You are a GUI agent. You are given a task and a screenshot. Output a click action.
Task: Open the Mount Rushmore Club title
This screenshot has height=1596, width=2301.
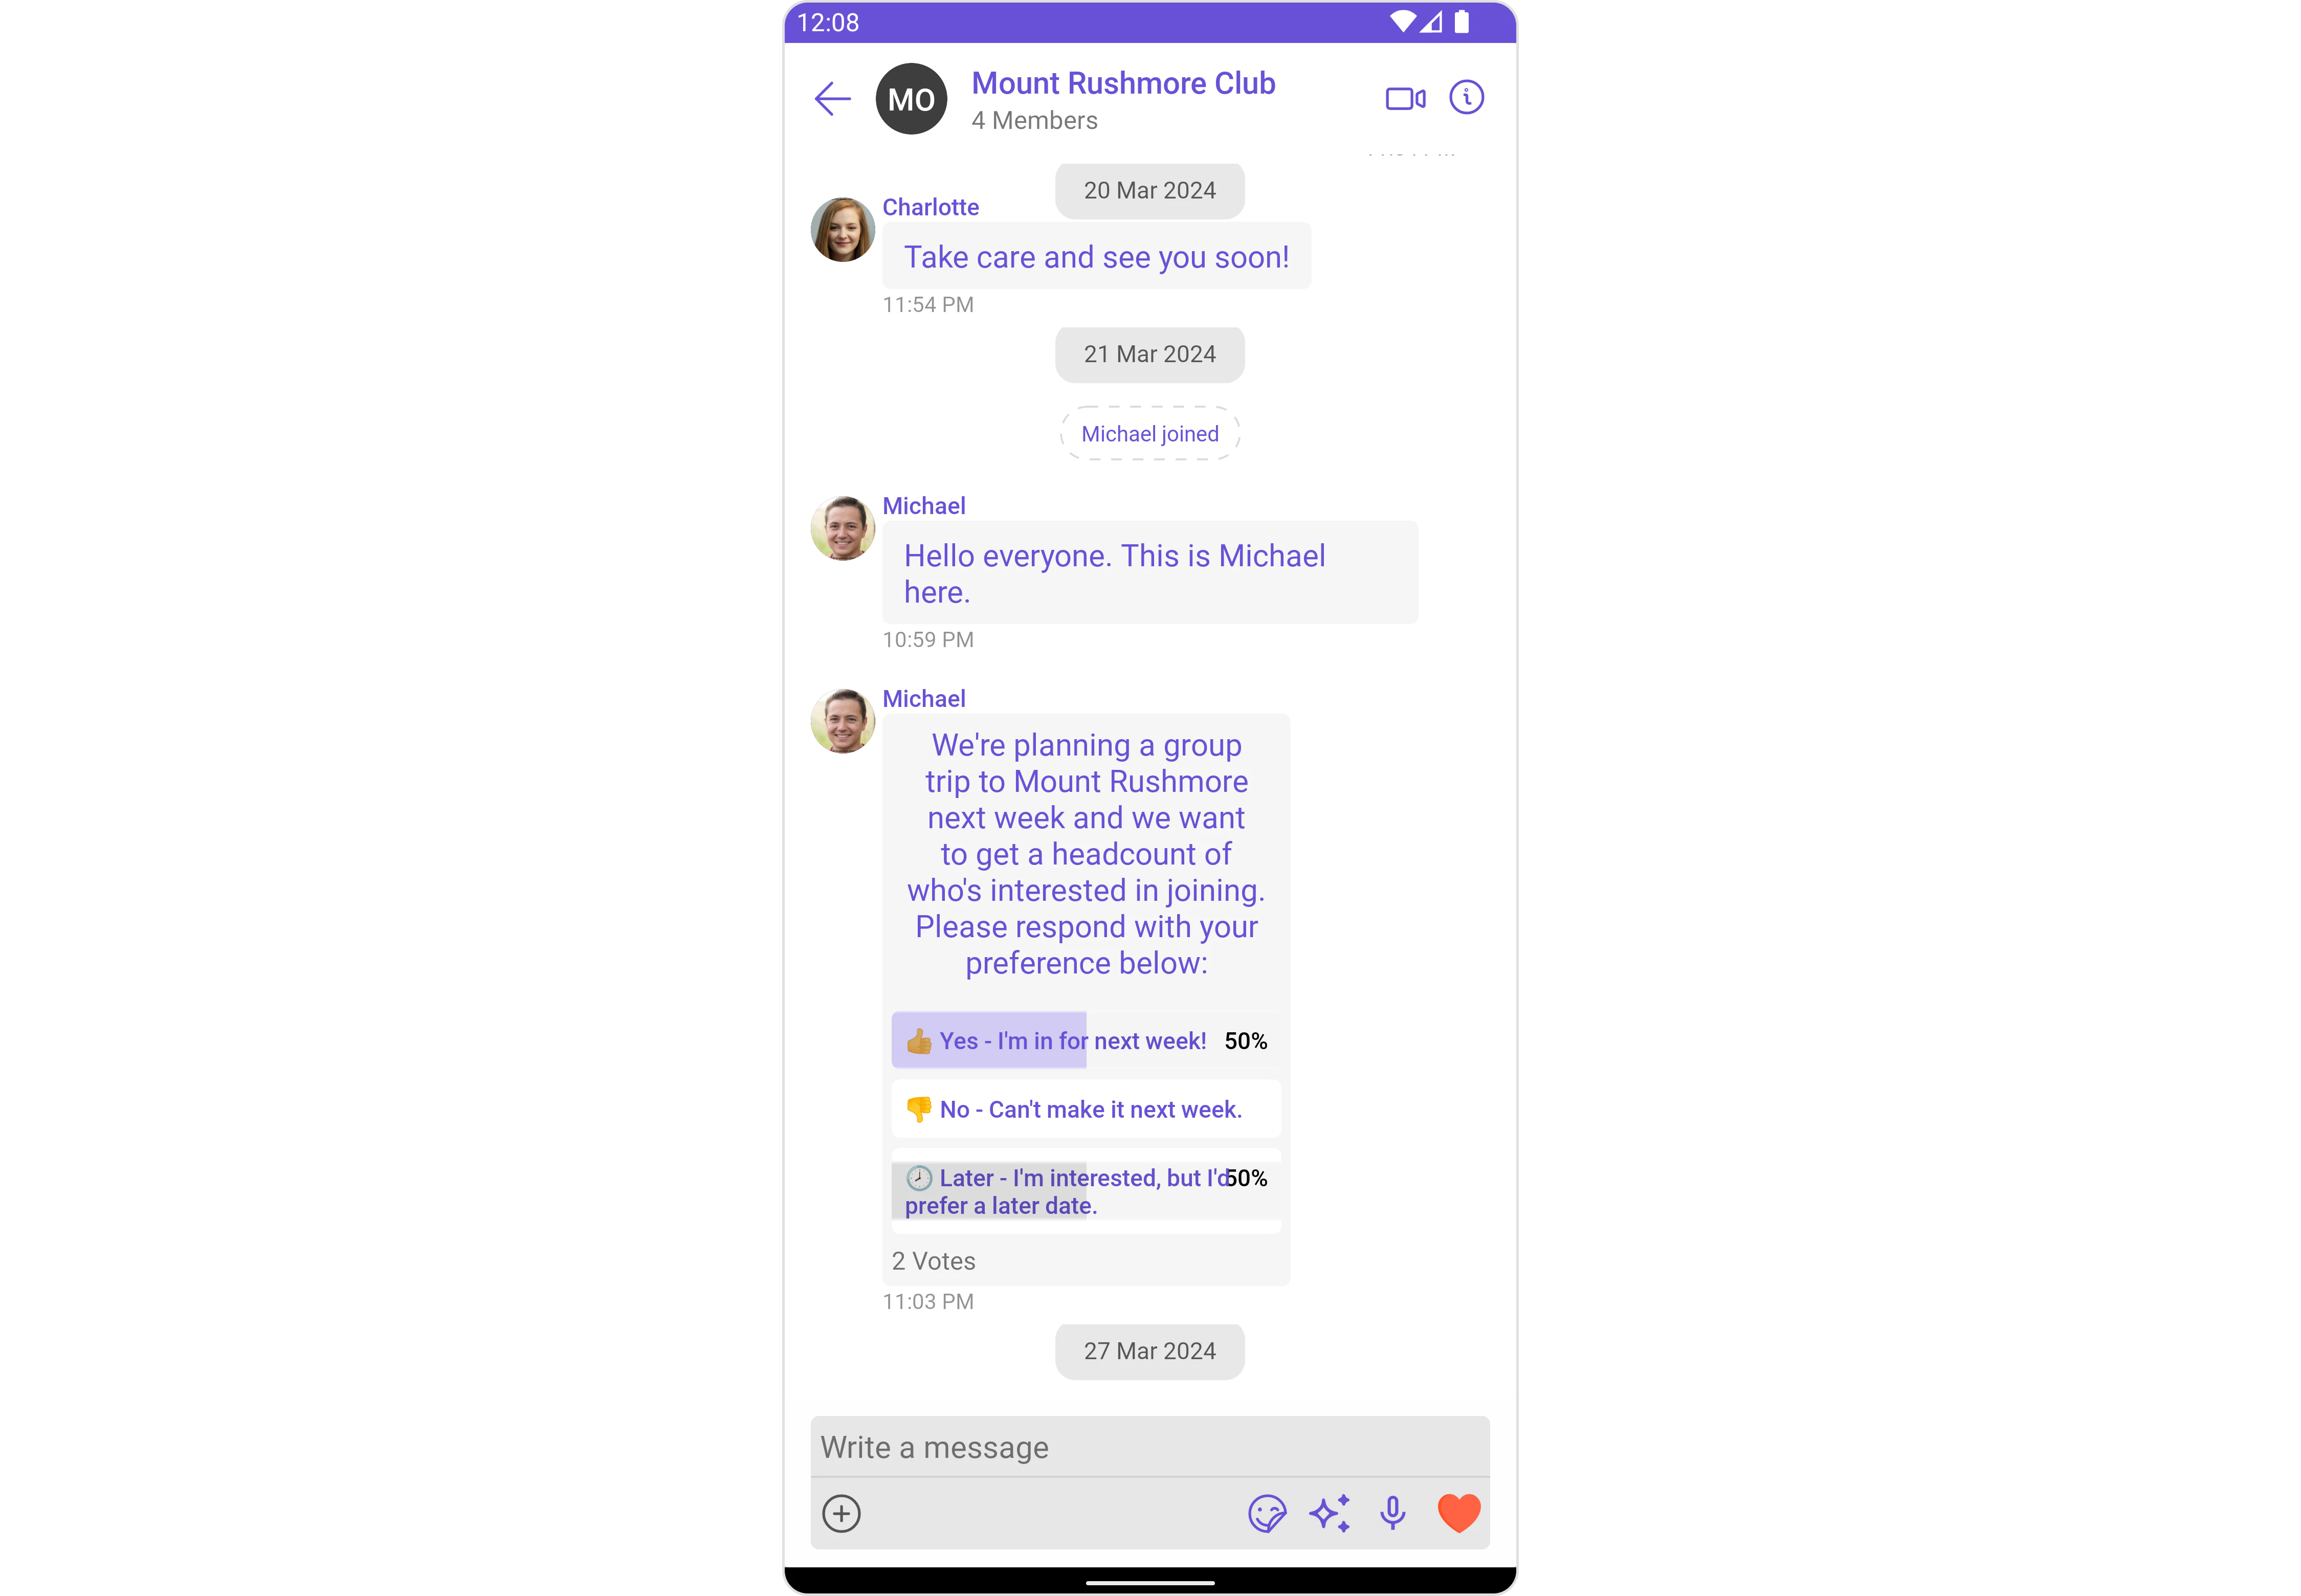point(1123,83)
